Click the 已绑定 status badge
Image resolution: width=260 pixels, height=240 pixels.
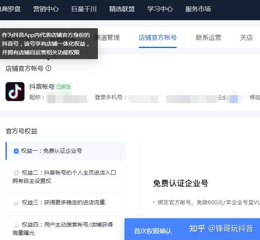click(x=63, y=86)
